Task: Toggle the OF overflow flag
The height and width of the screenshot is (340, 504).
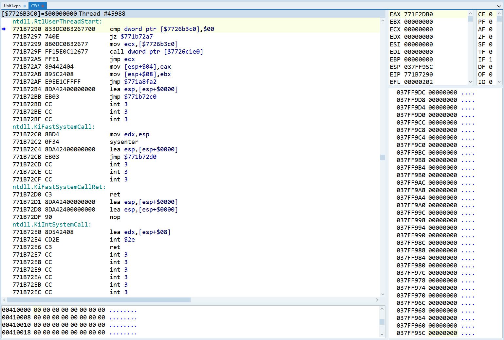Action: pyautogui.click(x=485, y=75)
